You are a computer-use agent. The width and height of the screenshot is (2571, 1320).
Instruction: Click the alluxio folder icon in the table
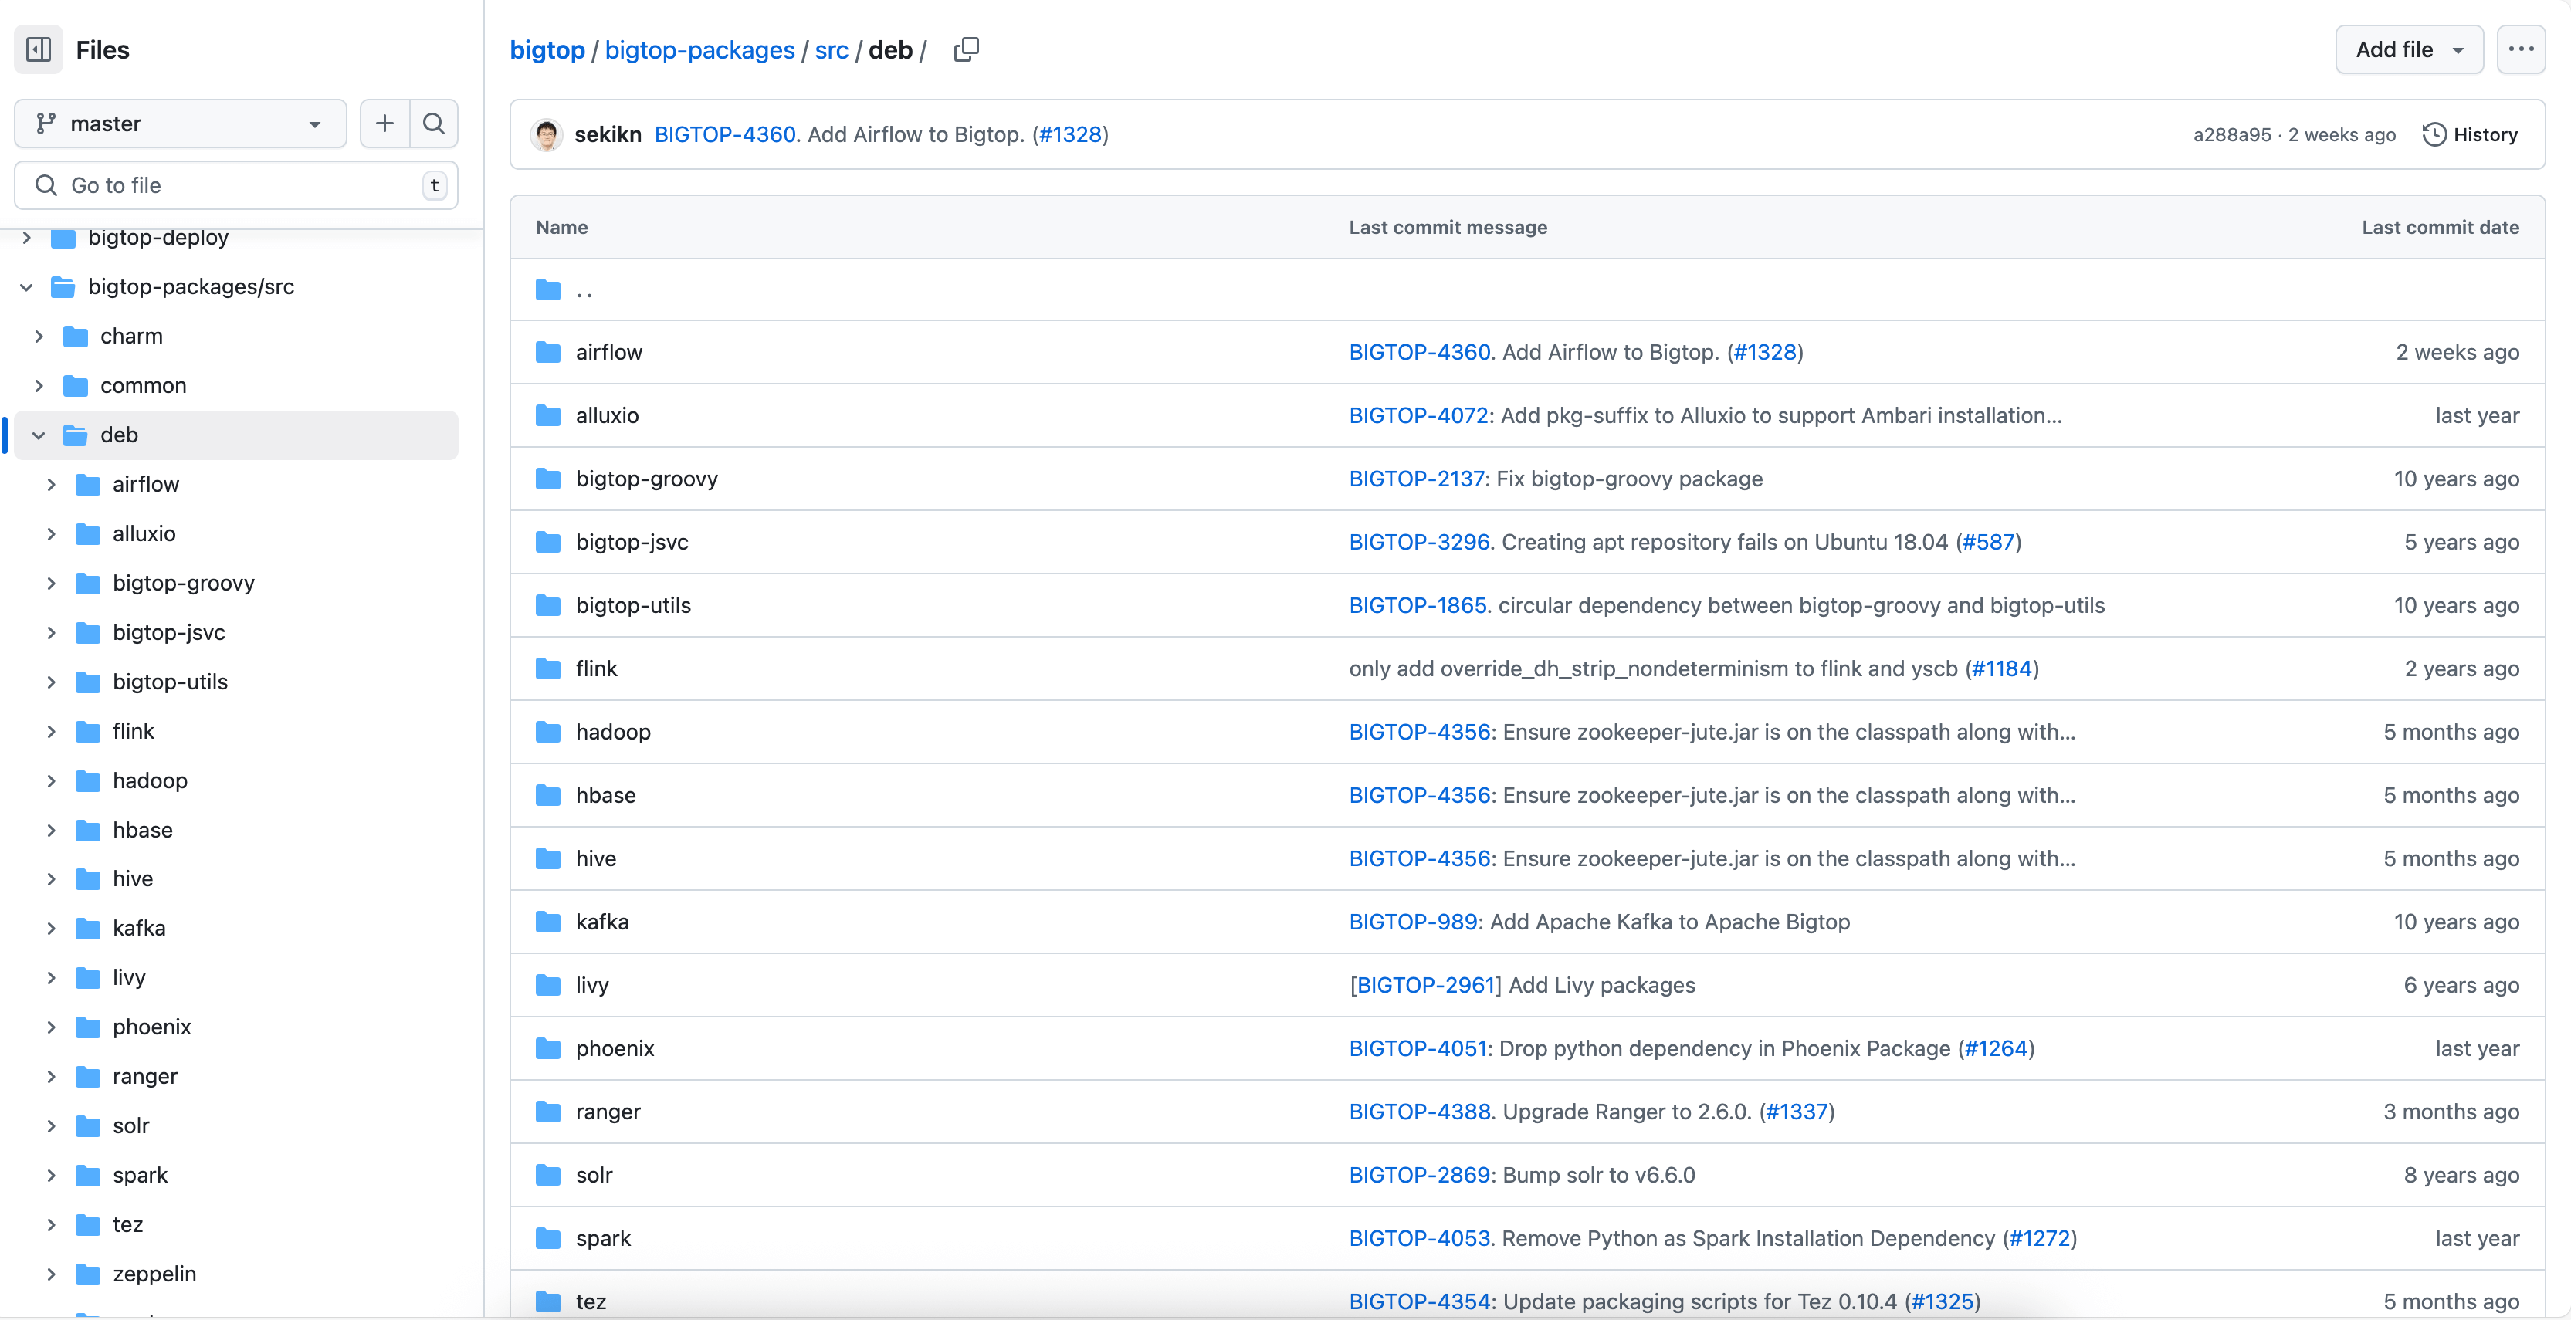pos(548,415)
